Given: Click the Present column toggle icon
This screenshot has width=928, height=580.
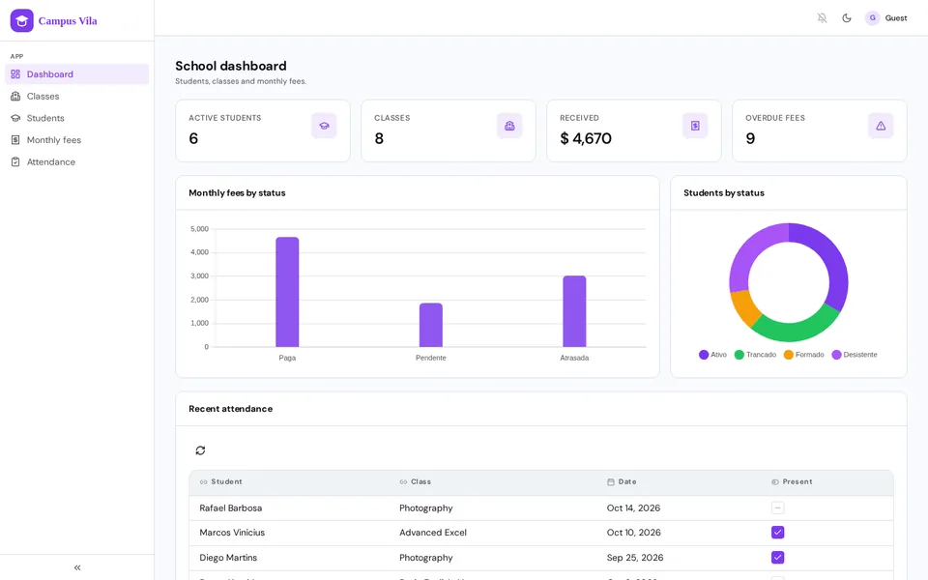Looking at the screenshot, I should point(775,481).
